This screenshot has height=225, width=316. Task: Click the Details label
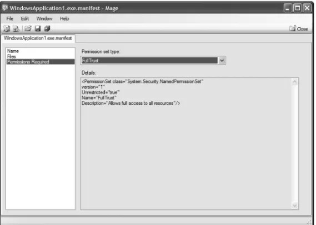89,72
